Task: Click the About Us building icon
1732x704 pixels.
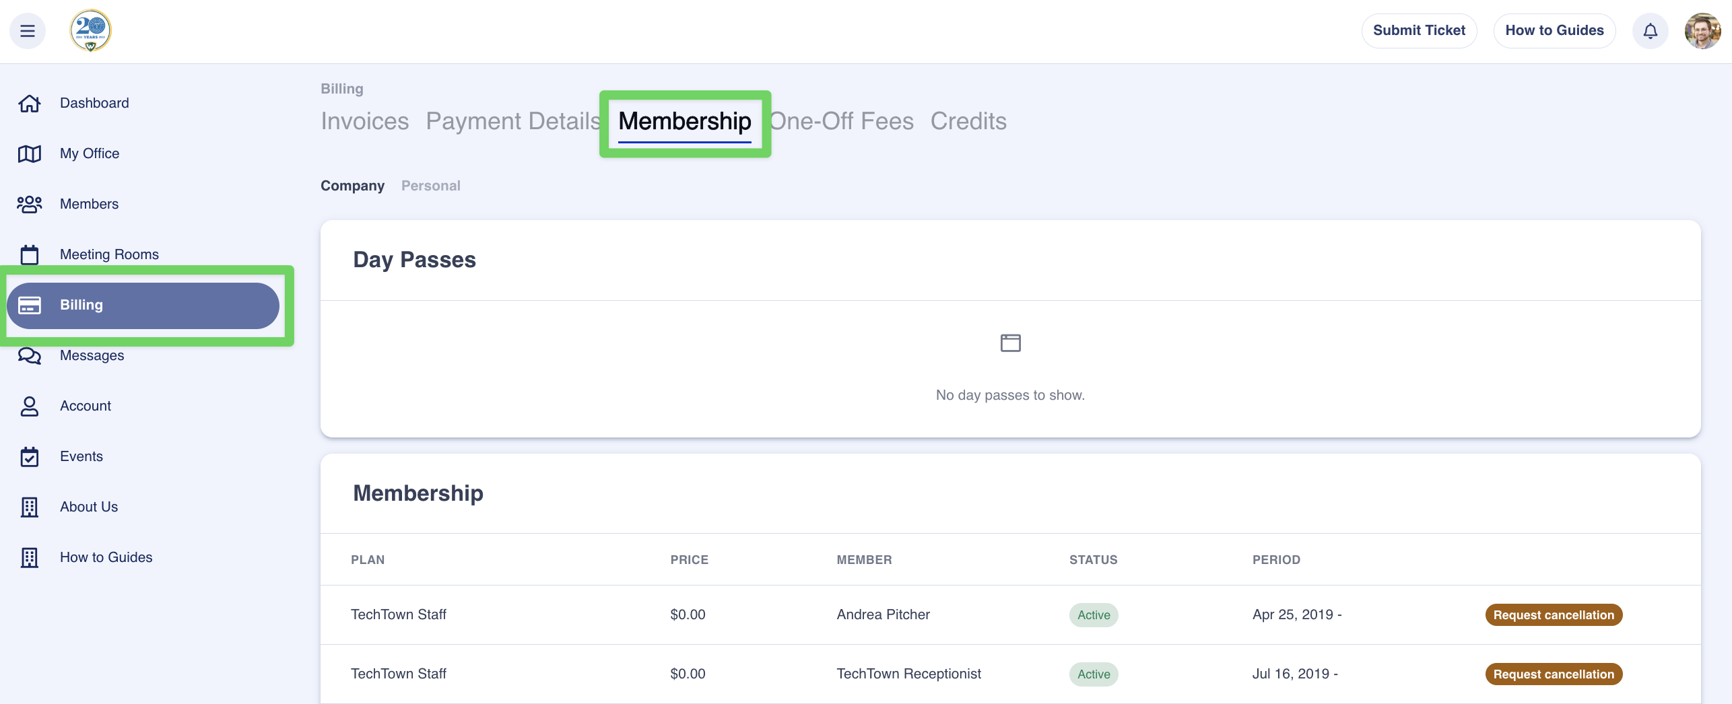Action: 30,507
